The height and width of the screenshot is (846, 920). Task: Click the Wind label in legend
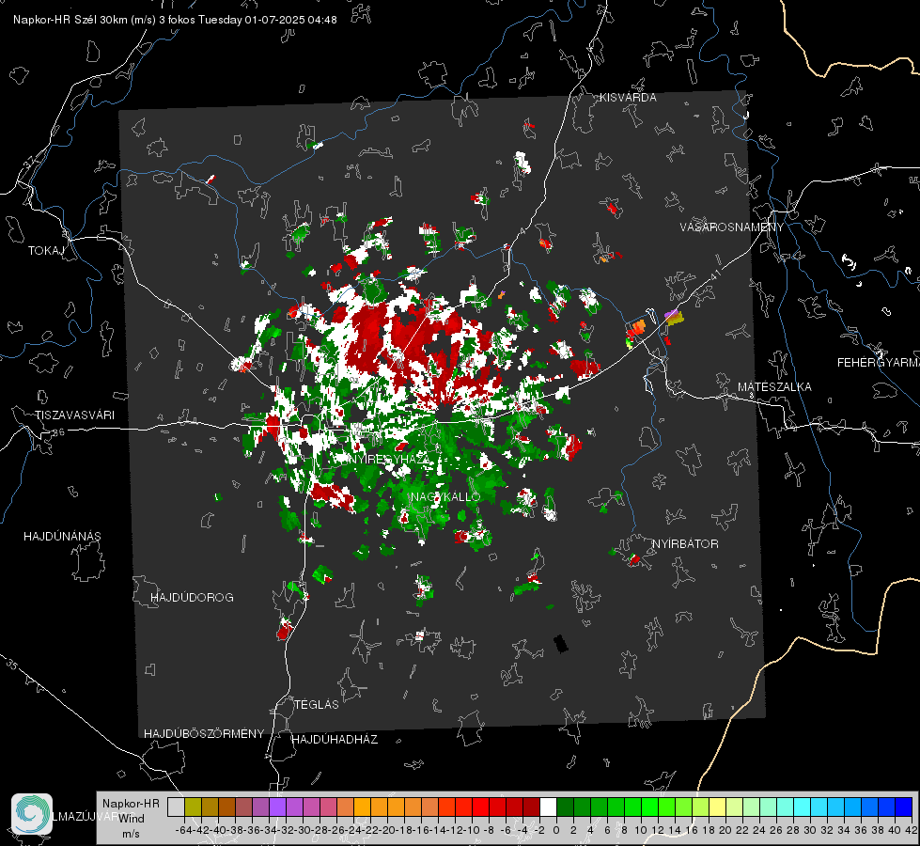click(132, 819)
